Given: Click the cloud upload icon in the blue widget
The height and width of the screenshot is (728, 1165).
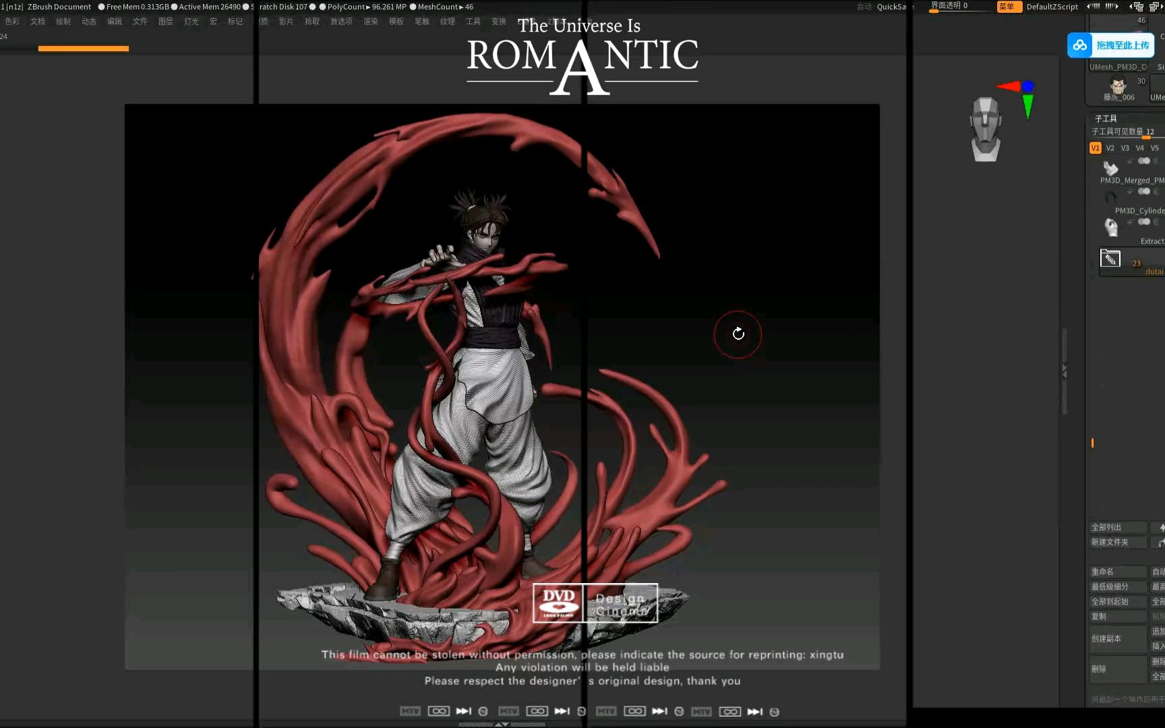Looking at the screenshot, I should (x=1080, y=45).
